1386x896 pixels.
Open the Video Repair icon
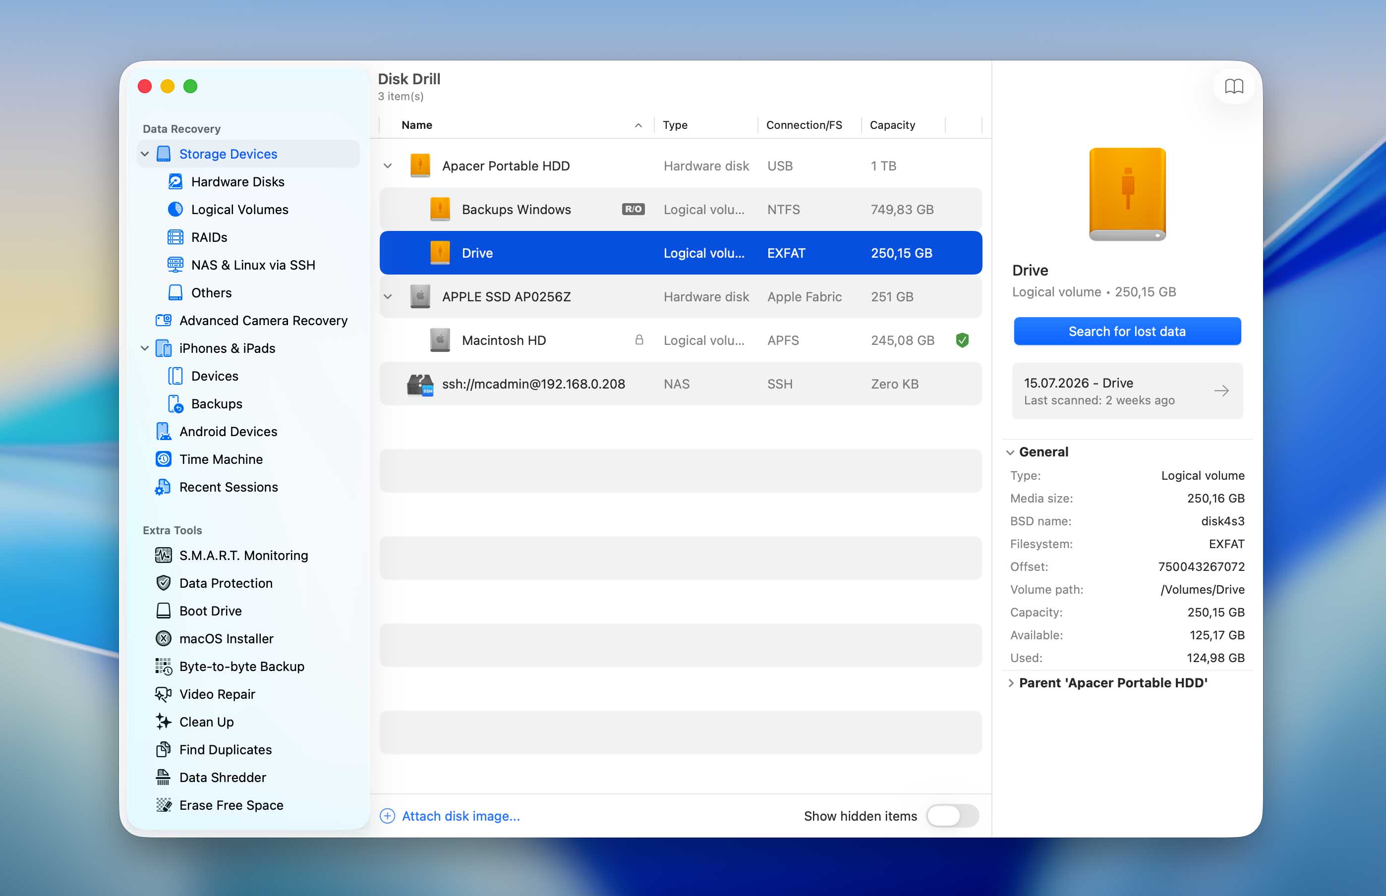pos(164,694)
